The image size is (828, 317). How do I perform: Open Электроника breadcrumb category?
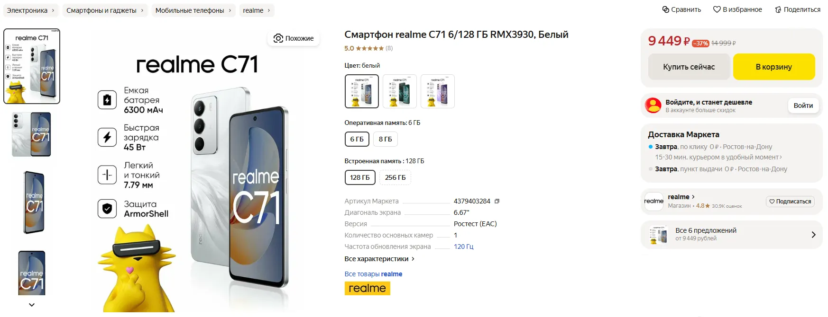pyautogui.click(x=30, y=10)
